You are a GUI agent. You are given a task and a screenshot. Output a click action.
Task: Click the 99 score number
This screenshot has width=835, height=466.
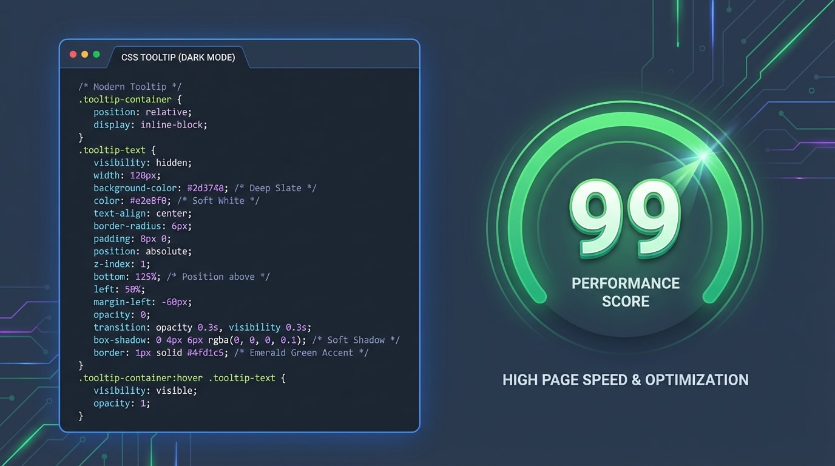[x=626, y=218]
